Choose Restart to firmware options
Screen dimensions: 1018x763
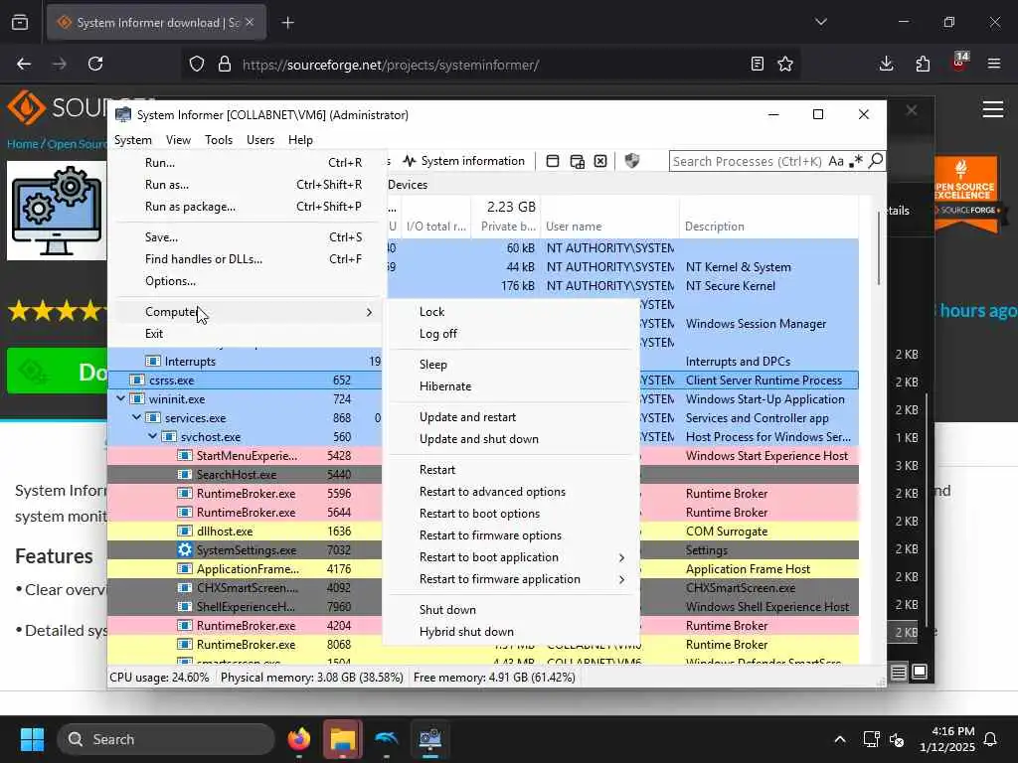point(511,535)
